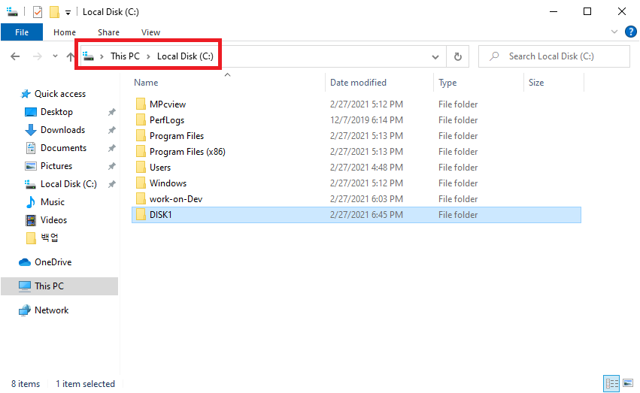The image size is (640, 393).
Task: Switch to the Share ribbon tab
Action: 108,32
